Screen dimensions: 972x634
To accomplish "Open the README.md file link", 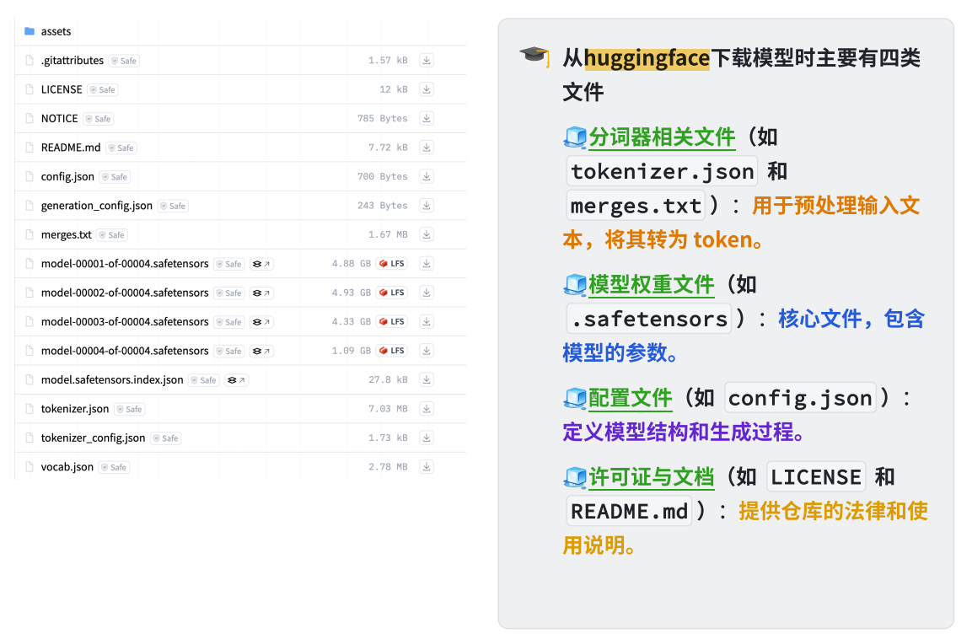I will (x=71, y=148).
